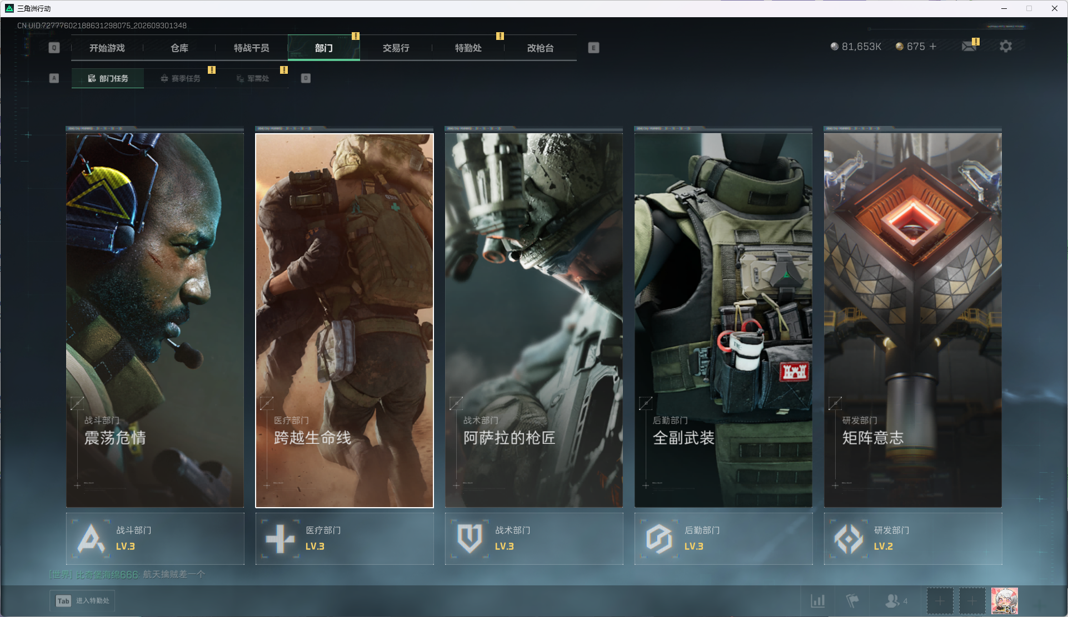Open the 特战干员 tab
The image size is (1068, 617).
(252, 48)
